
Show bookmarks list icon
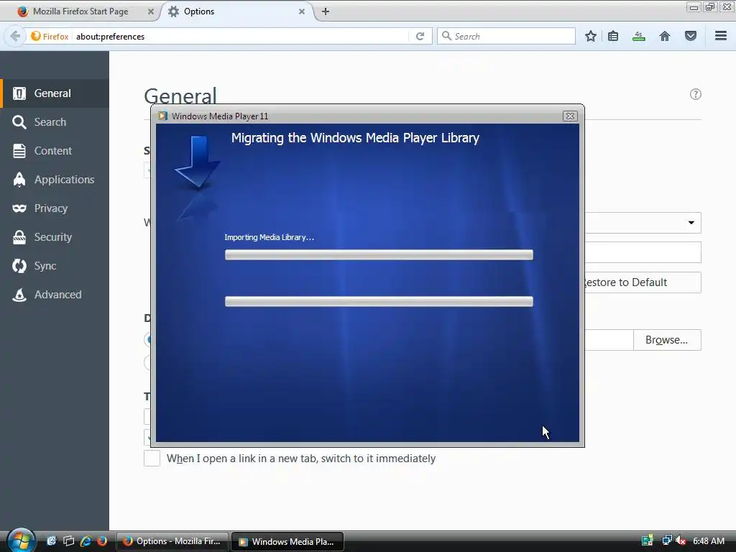click(x=613, y=36)
